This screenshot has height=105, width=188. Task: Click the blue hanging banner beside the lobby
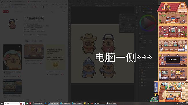[156, 87]
